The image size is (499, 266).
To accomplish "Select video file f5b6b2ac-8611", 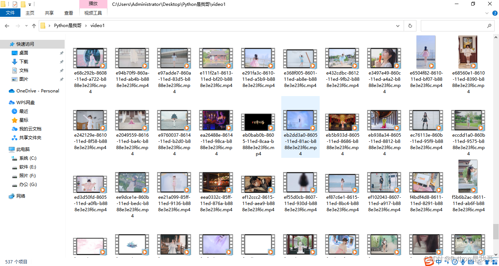I will [x=468, y=187].
